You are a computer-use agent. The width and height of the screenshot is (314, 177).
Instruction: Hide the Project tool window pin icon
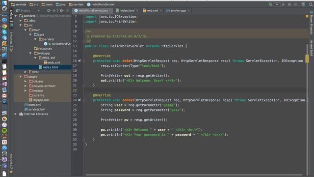tap(68, 10)
